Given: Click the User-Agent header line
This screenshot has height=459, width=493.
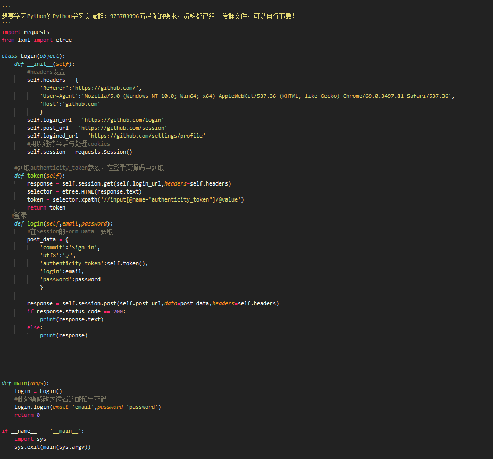Looking at the screenshot, I should pos(247,96).
